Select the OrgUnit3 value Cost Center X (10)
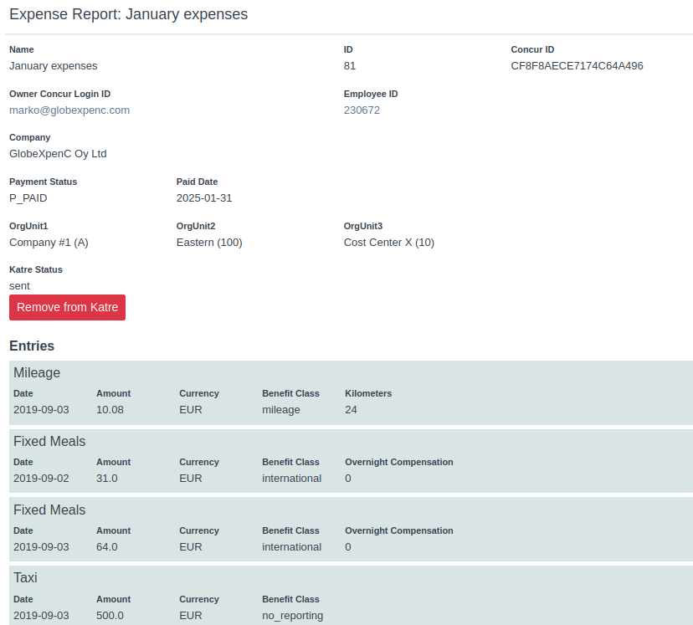This screenshot has height=625, width=693. (389, 243)
